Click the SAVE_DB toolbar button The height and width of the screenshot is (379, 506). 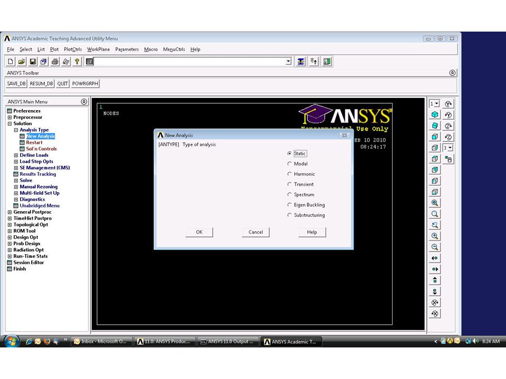[x=16, y=84]
